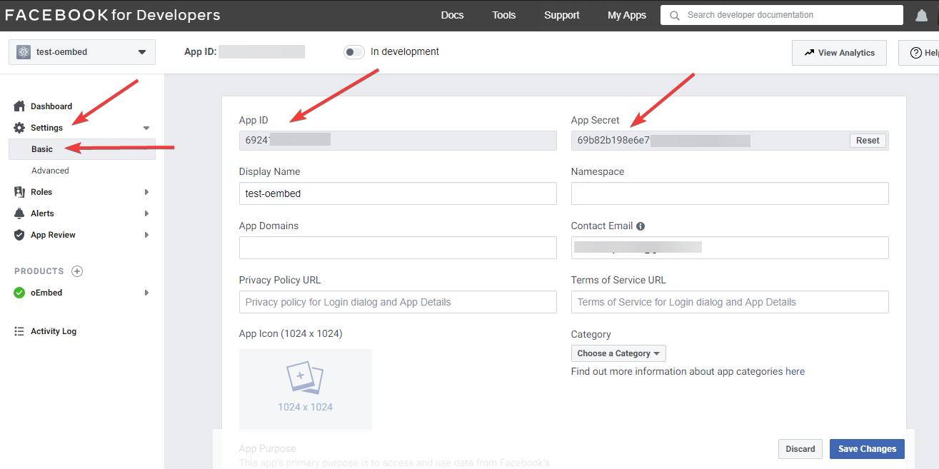Follow the app categories 'here' link

[795, 372]
